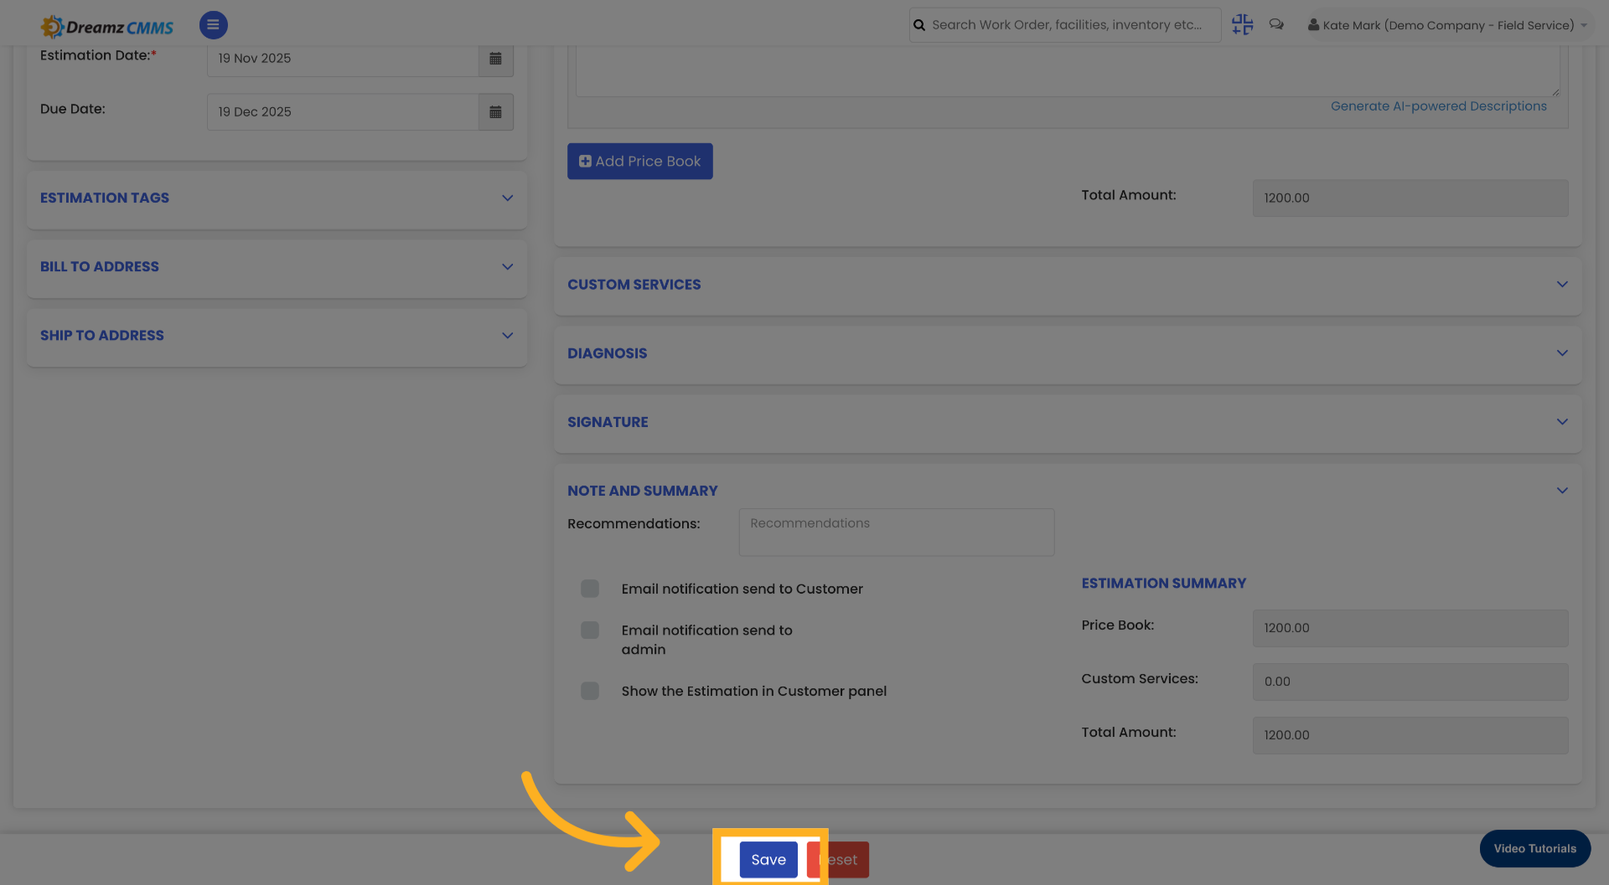Viewport: 1609px width, 885px height.
Task: Click inside the Recommendations text field
Action: (895, 532)
